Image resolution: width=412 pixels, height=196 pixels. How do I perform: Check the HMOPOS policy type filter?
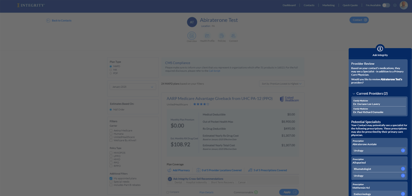tap(111, 153)
